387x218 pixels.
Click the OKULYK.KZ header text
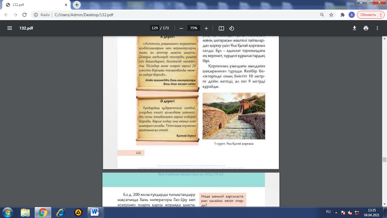pyautogui.click(x=191, y=174)
